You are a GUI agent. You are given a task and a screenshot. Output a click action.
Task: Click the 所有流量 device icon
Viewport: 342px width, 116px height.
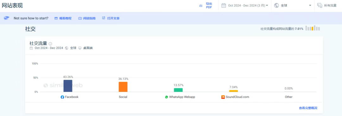point(320,5)
